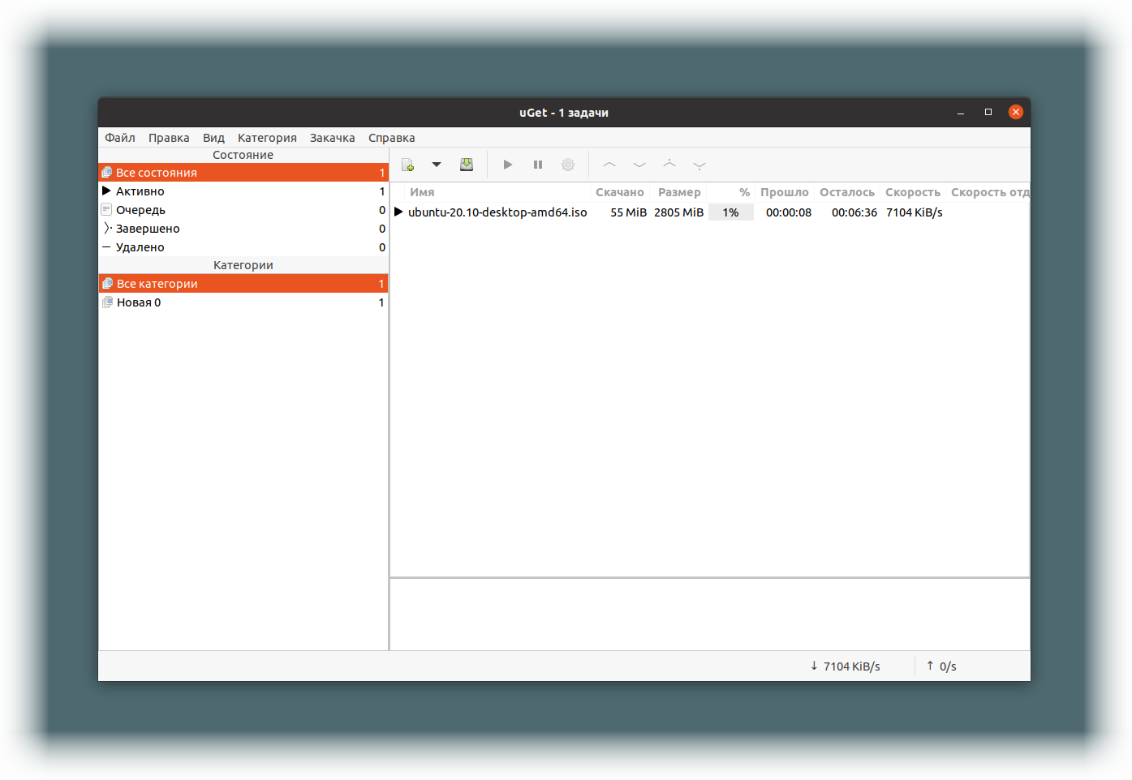
Task: Click the 7104 KiB/s speed cell in row
Action: point(915,212)
